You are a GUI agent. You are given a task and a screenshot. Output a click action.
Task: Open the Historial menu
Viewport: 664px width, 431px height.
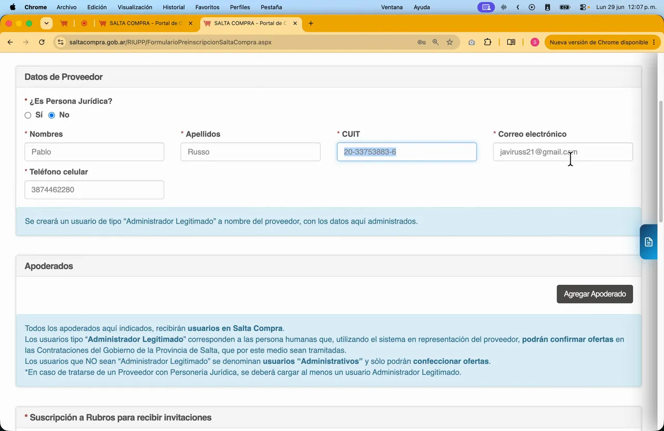[x=174, y=7]
